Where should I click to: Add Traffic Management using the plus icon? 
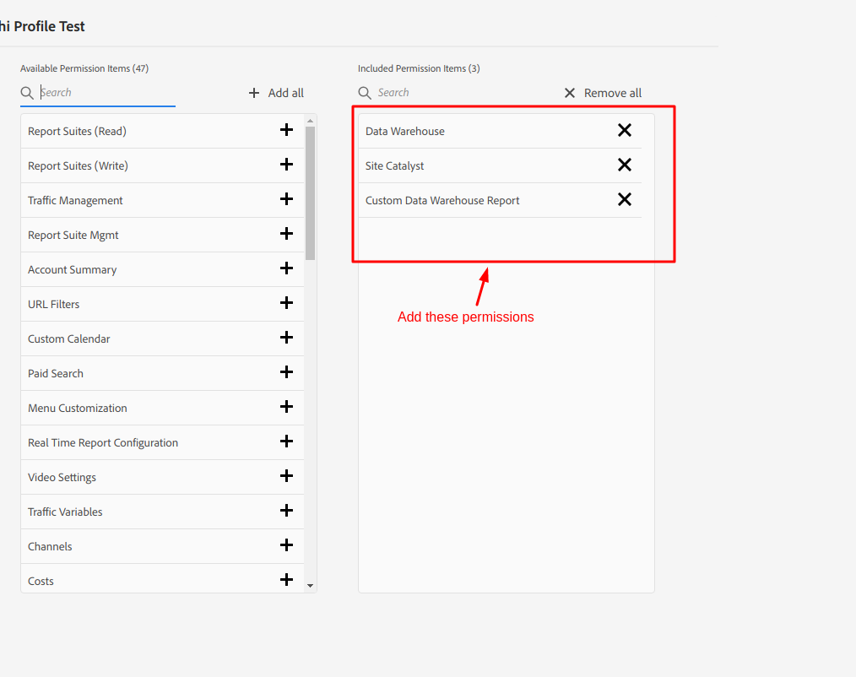[286, 199]
